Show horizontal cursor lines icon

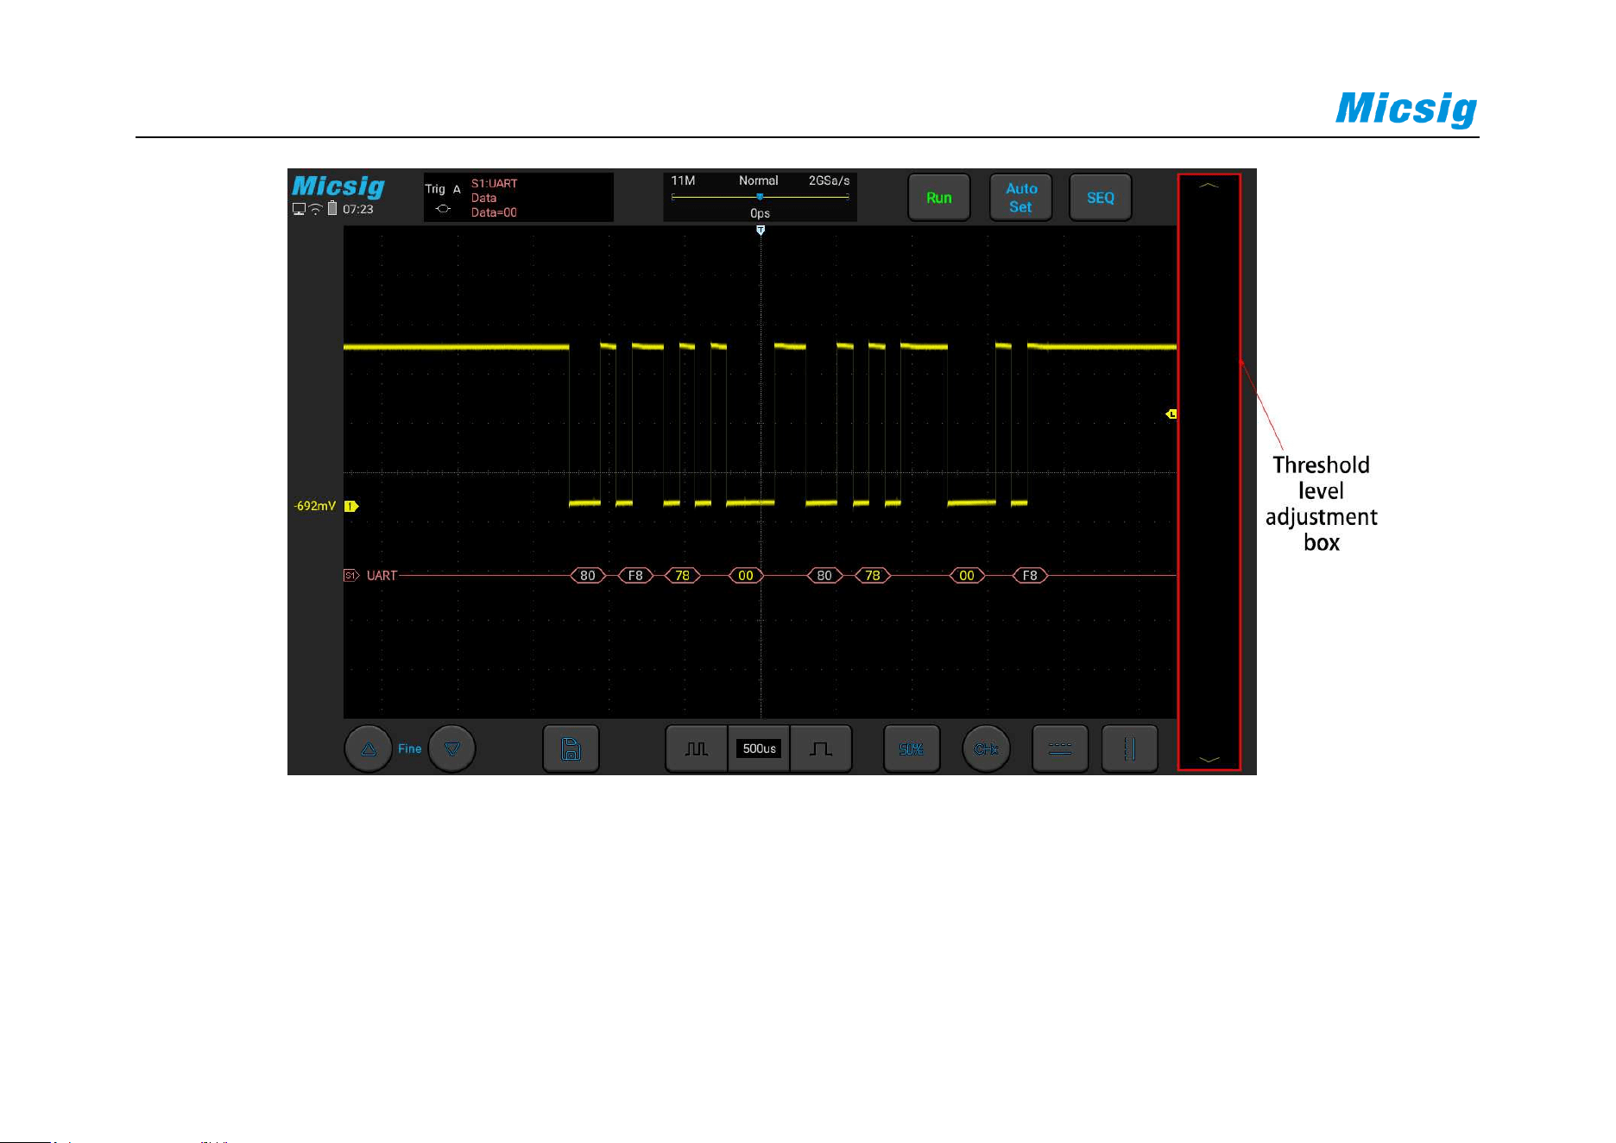[x=1060, y=748]
